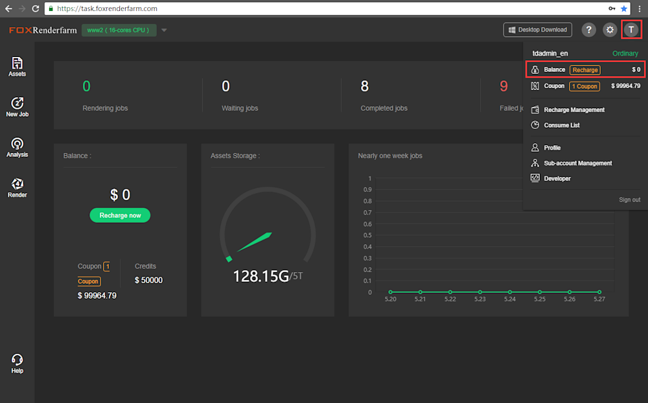Screen dimensions: 648x403
Task: Click the large $ 0 in balance card
Action: 121,194
